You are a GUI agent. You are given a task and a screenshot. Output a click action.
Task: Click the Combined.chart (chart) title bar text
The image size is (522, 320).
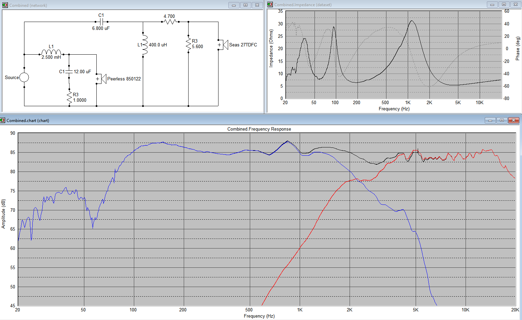(28, 121)
